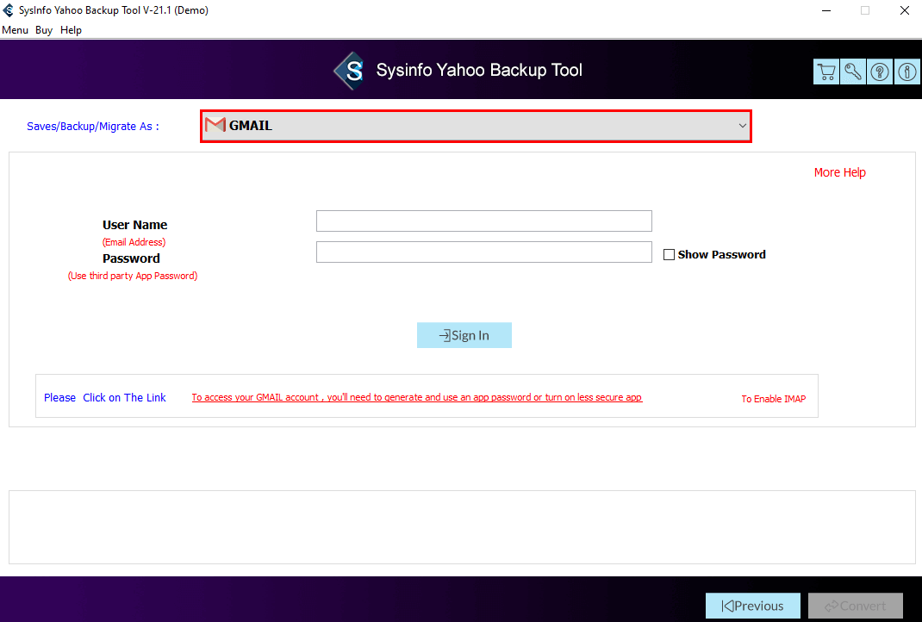Open the More Help link
This screenshot has width=922, height=622.
coord(839,172)
